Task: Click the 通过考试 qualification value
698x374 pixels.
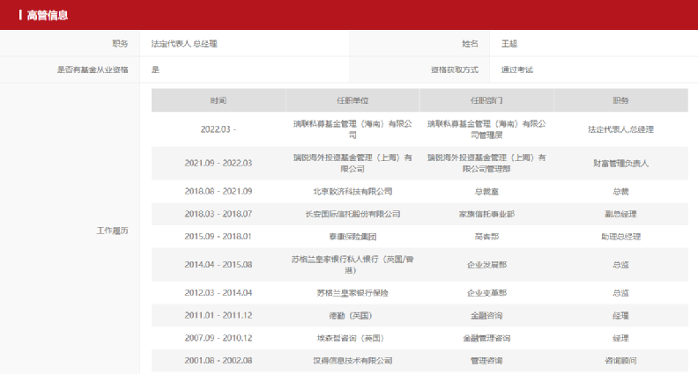Action: 517,69
